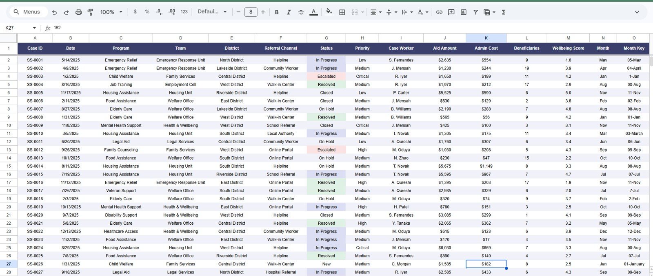The width and height of the screenshot is (653, 276).
Task: Click the vertical scrollbar thumb
Action: pyautogui.click(x=651, y=61)
